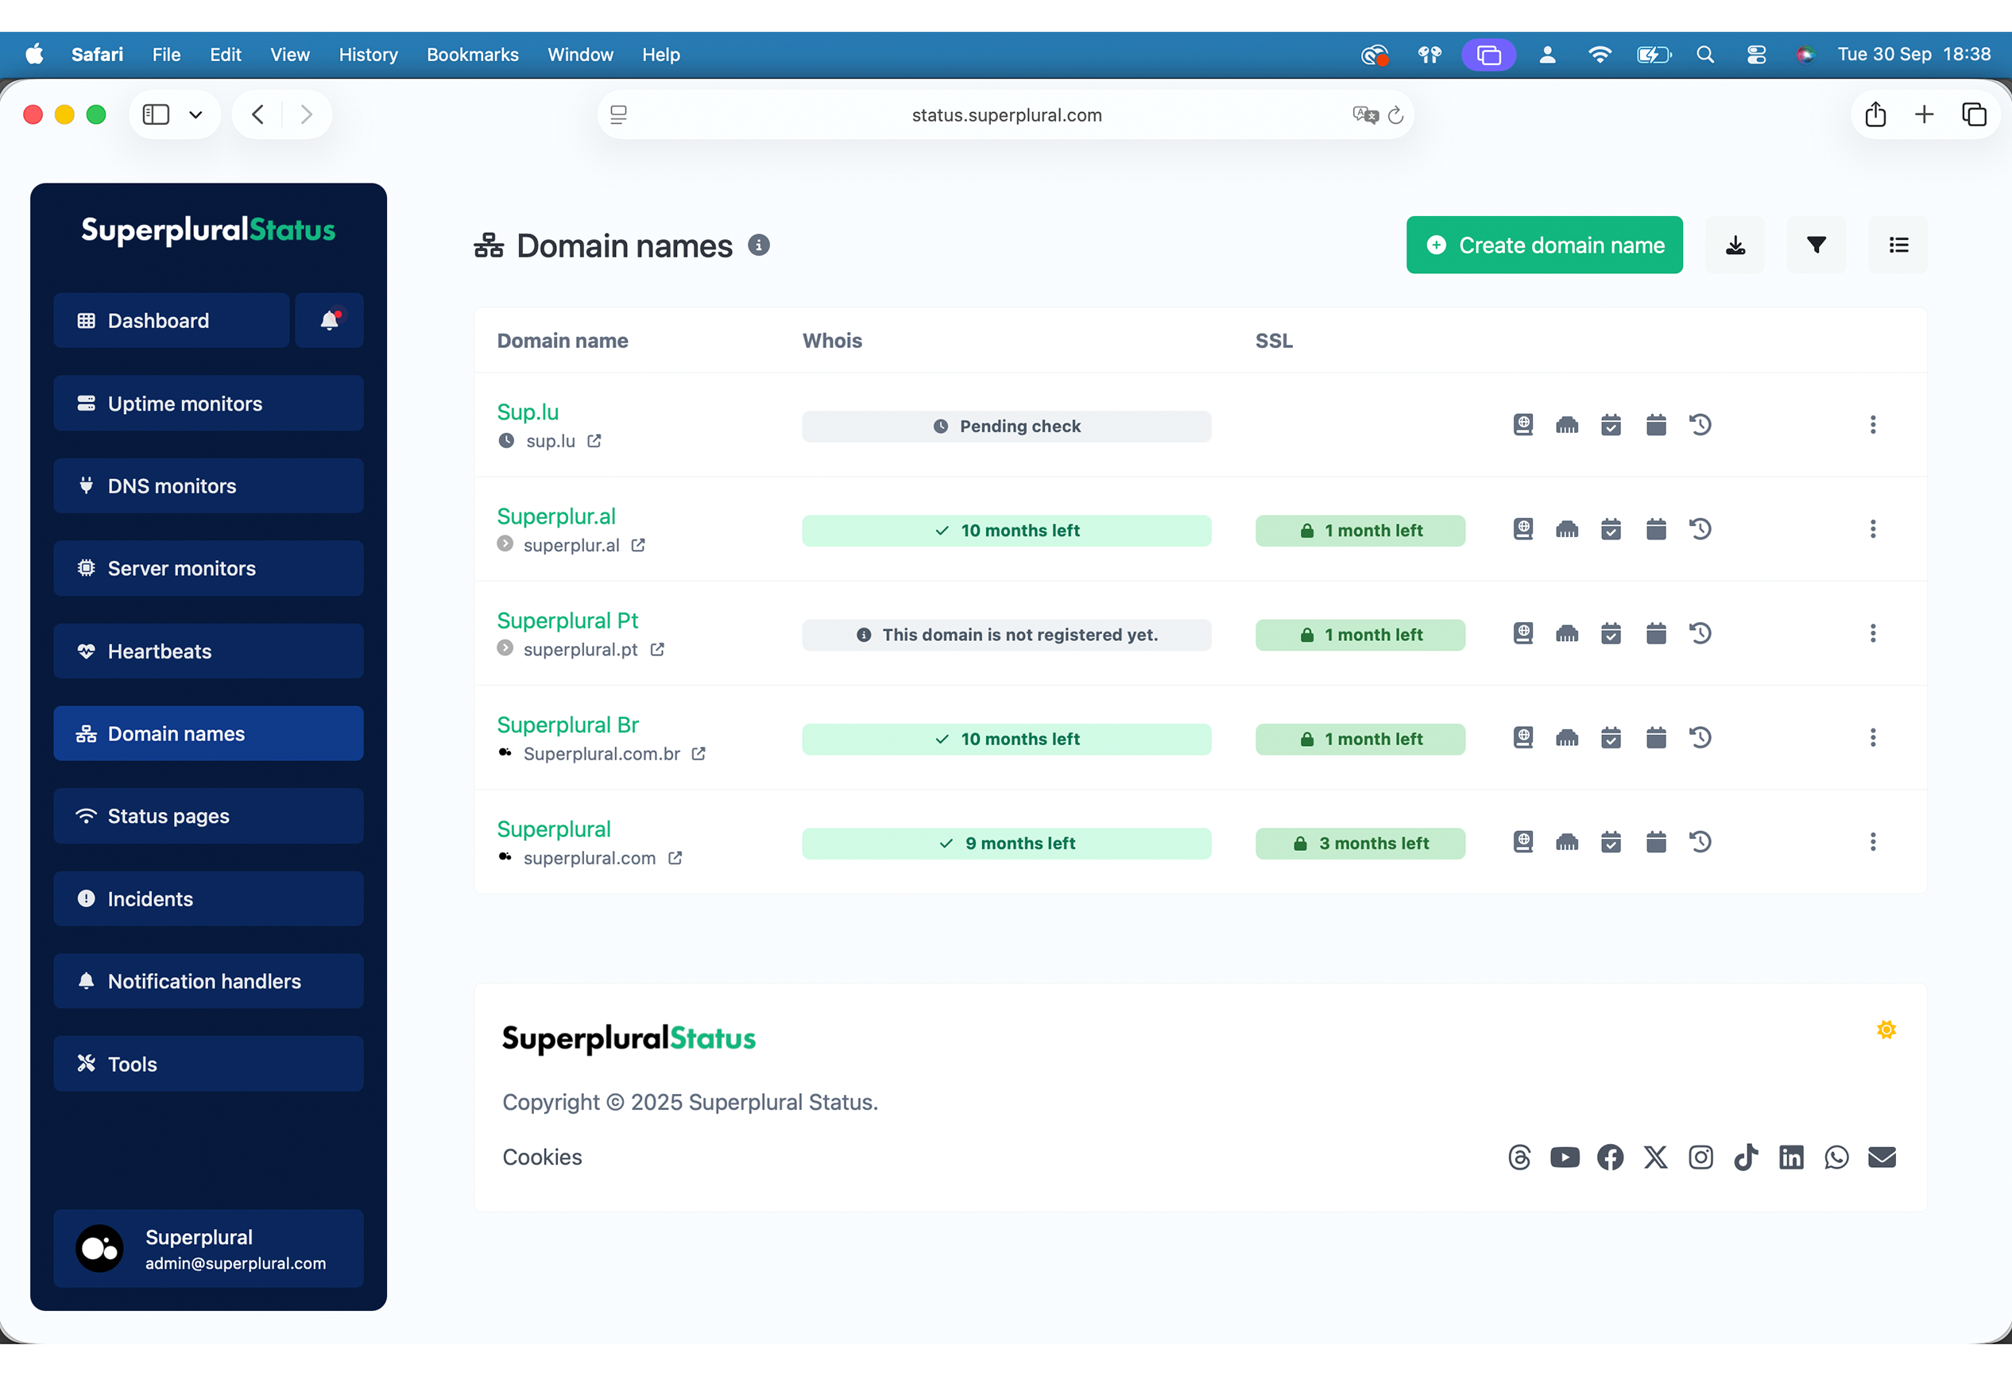Image resolution: width=2012 pixels, height=1376 pixels.
Task: Click the Cookies footer link
Action: point(542,1157)
